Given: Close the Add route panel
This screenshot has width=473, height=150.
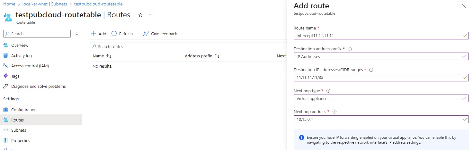Looking at the screenshot, I should [x=463, y=6].
